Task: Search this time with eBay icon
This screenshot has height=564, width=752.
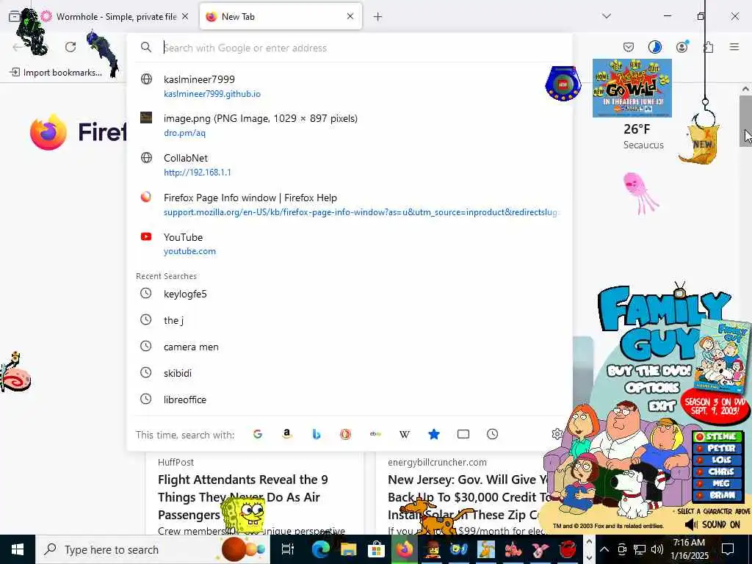Action: tap(375, 435)
